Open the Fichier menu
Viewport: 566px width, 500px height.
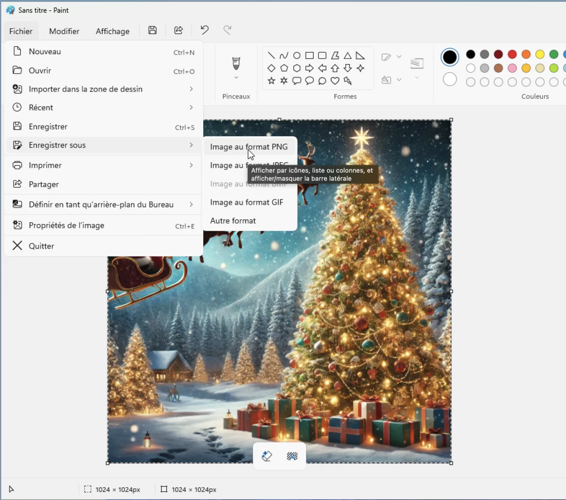(21, 31)
